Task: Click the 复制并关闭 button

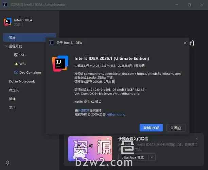Action: pyautogui.click(x=151, y=128)
